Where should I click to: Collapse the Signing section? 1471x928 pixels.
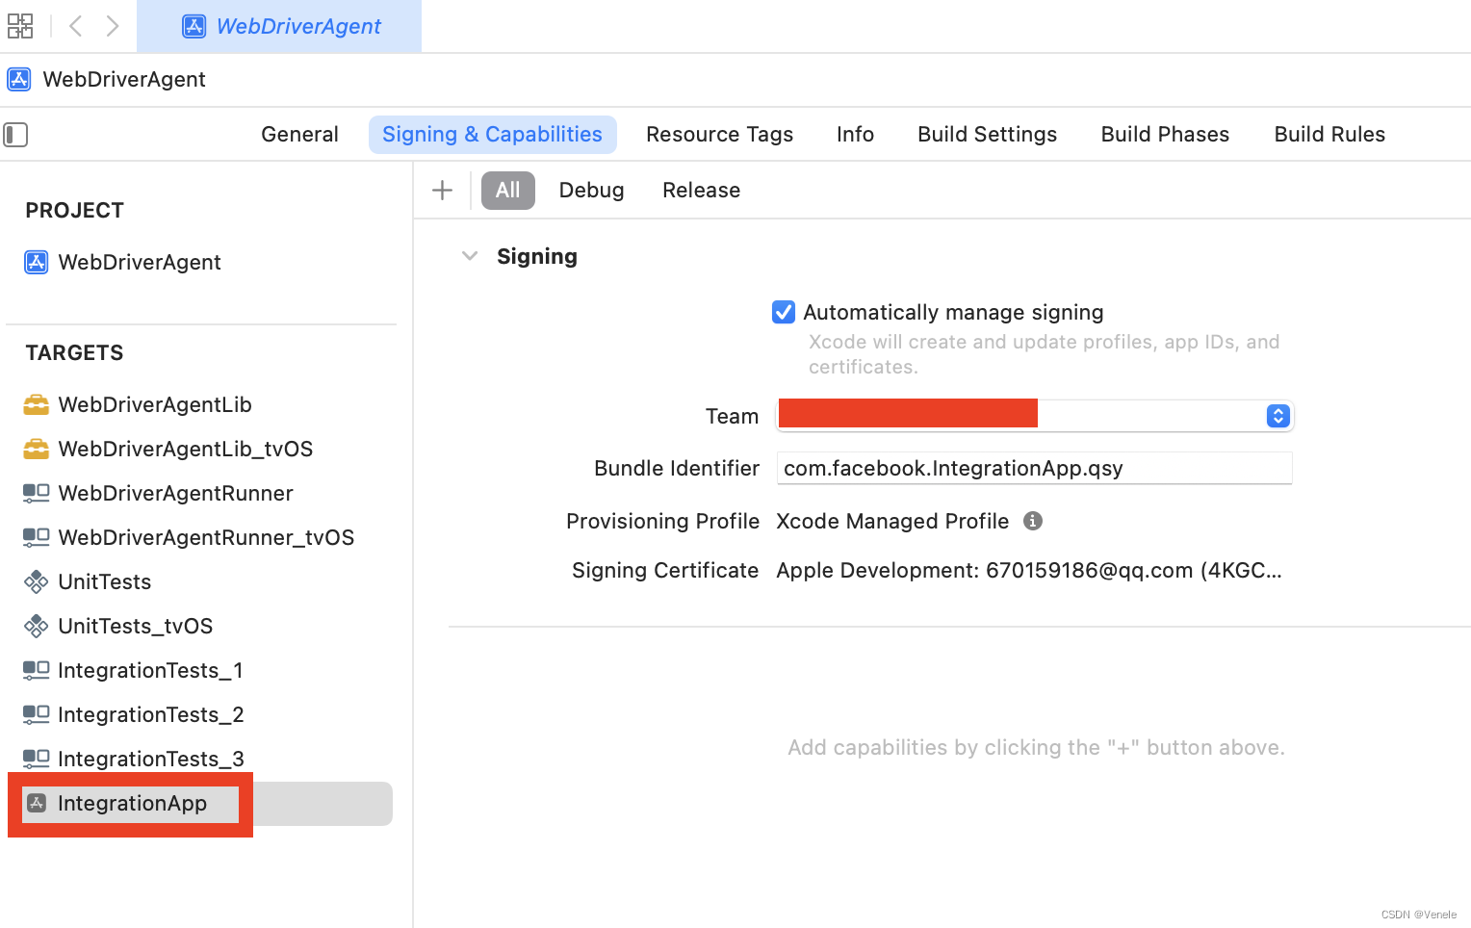470,256
